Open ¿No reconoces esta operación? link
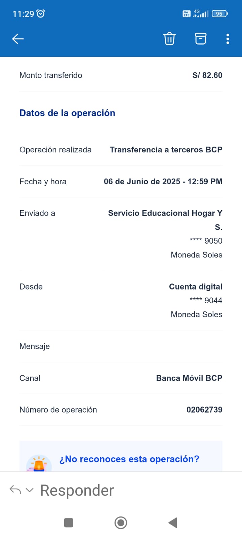 [129, 459]
